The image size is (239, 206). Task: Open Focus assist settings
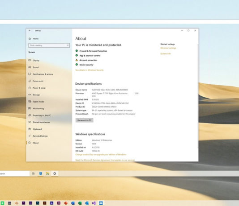[x=36, y=81]
